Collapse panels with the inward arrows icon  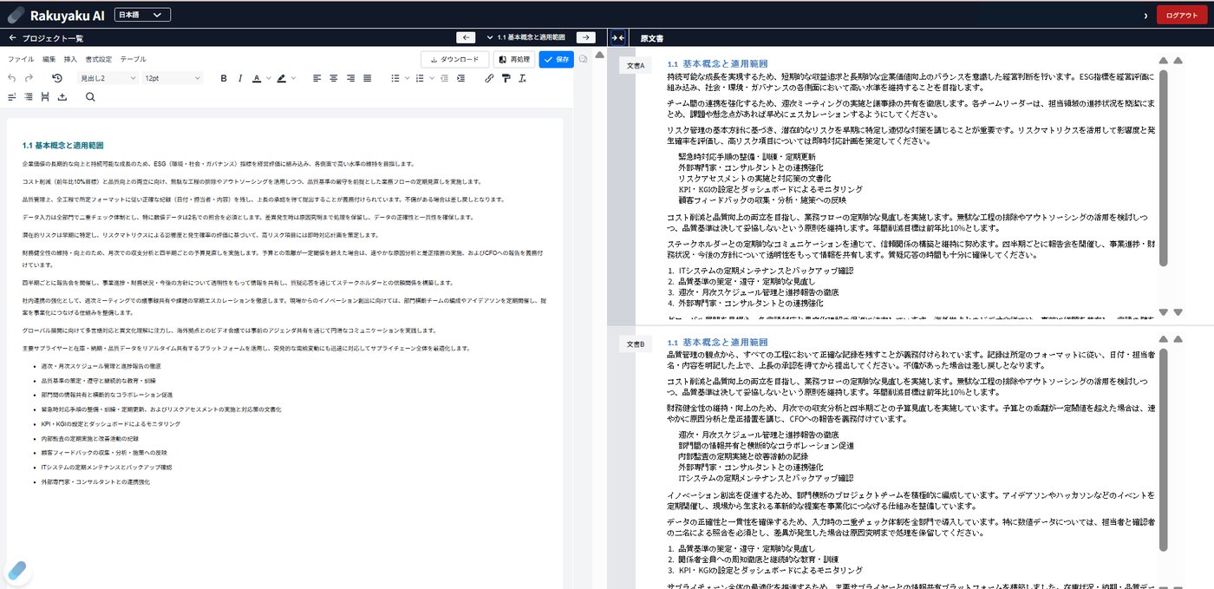[618, 38]
